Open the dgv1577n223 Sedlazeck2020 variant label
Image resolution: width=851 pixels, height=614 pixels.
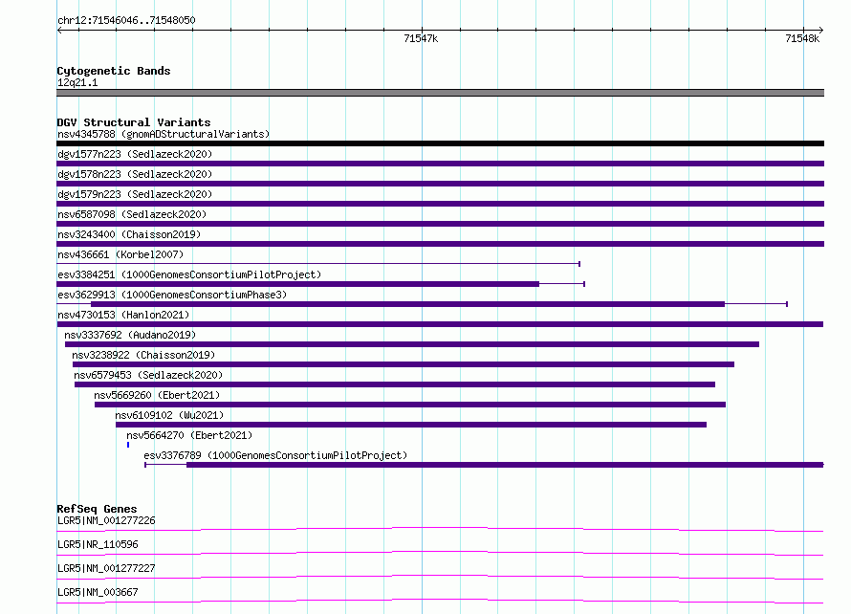135,154
